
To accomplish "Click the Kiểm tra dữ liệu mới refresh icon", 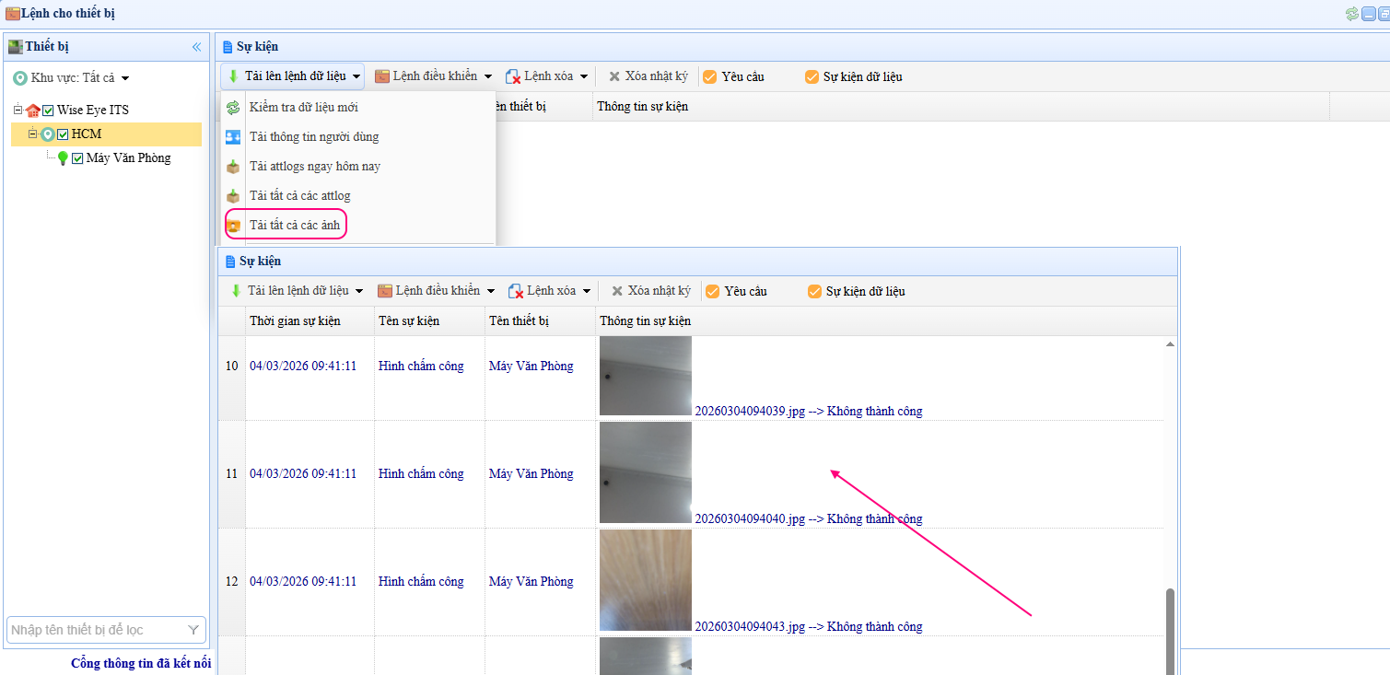I will (x=234, y=108).
